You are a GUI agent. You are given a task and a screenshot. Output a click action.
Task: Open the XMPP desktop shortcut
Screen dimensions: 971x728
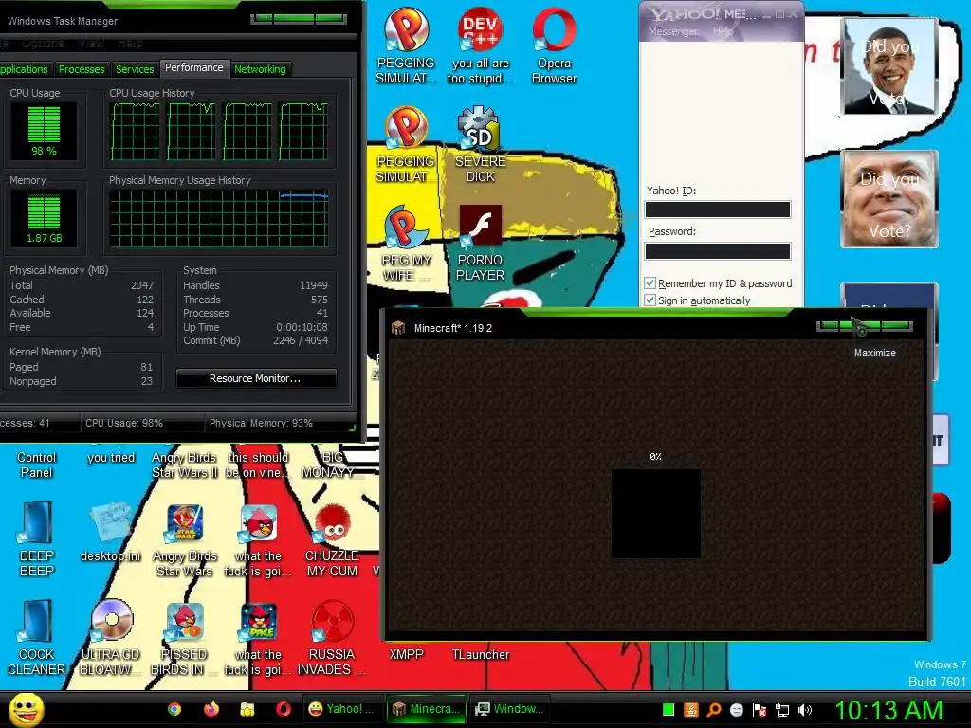(406, 654)
